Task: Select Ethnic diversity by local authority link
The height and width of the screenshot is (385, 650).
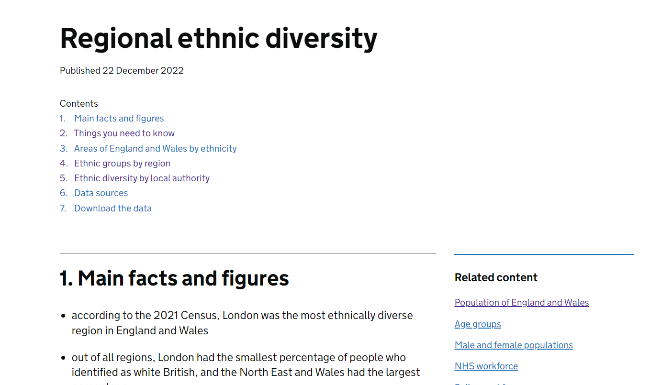Action: (142, 178)
